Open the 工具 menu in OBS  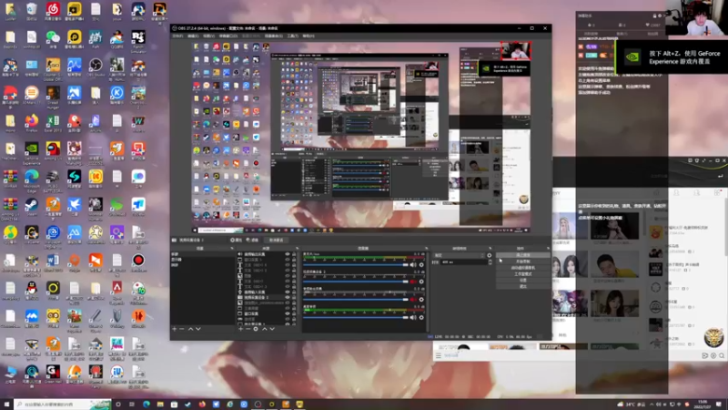click(x=292, y=36)
